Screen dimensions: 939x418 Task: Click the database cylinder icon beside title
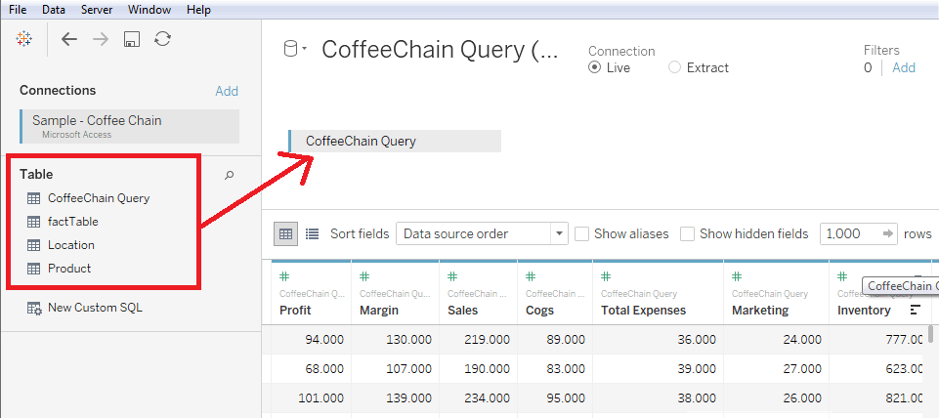tap(290, 49)
